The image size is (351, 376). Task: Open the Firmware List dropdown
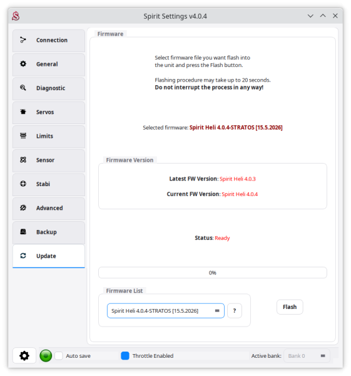coord(165,311)
